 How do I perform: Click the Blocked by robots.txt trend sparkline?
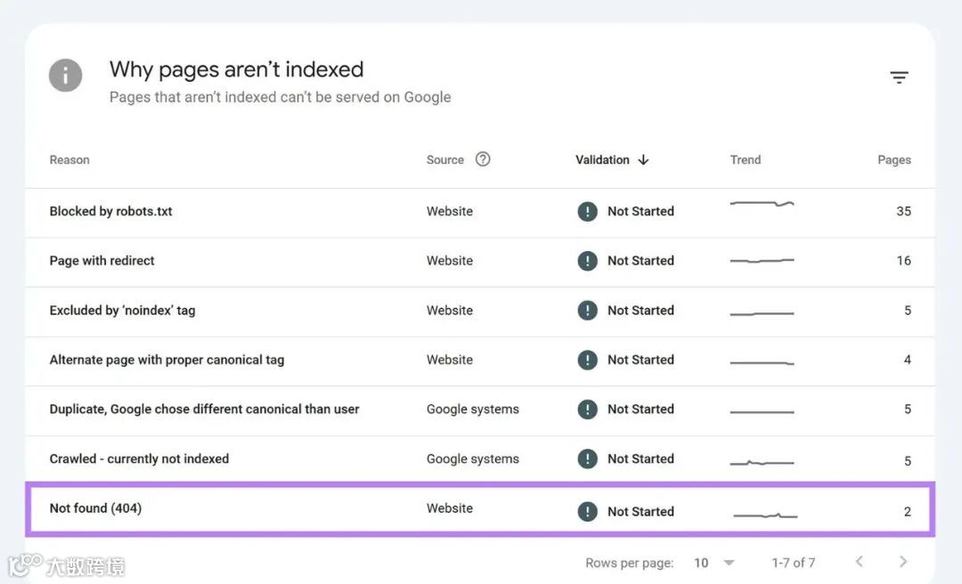pyautogui.click(x=762, y=205)
